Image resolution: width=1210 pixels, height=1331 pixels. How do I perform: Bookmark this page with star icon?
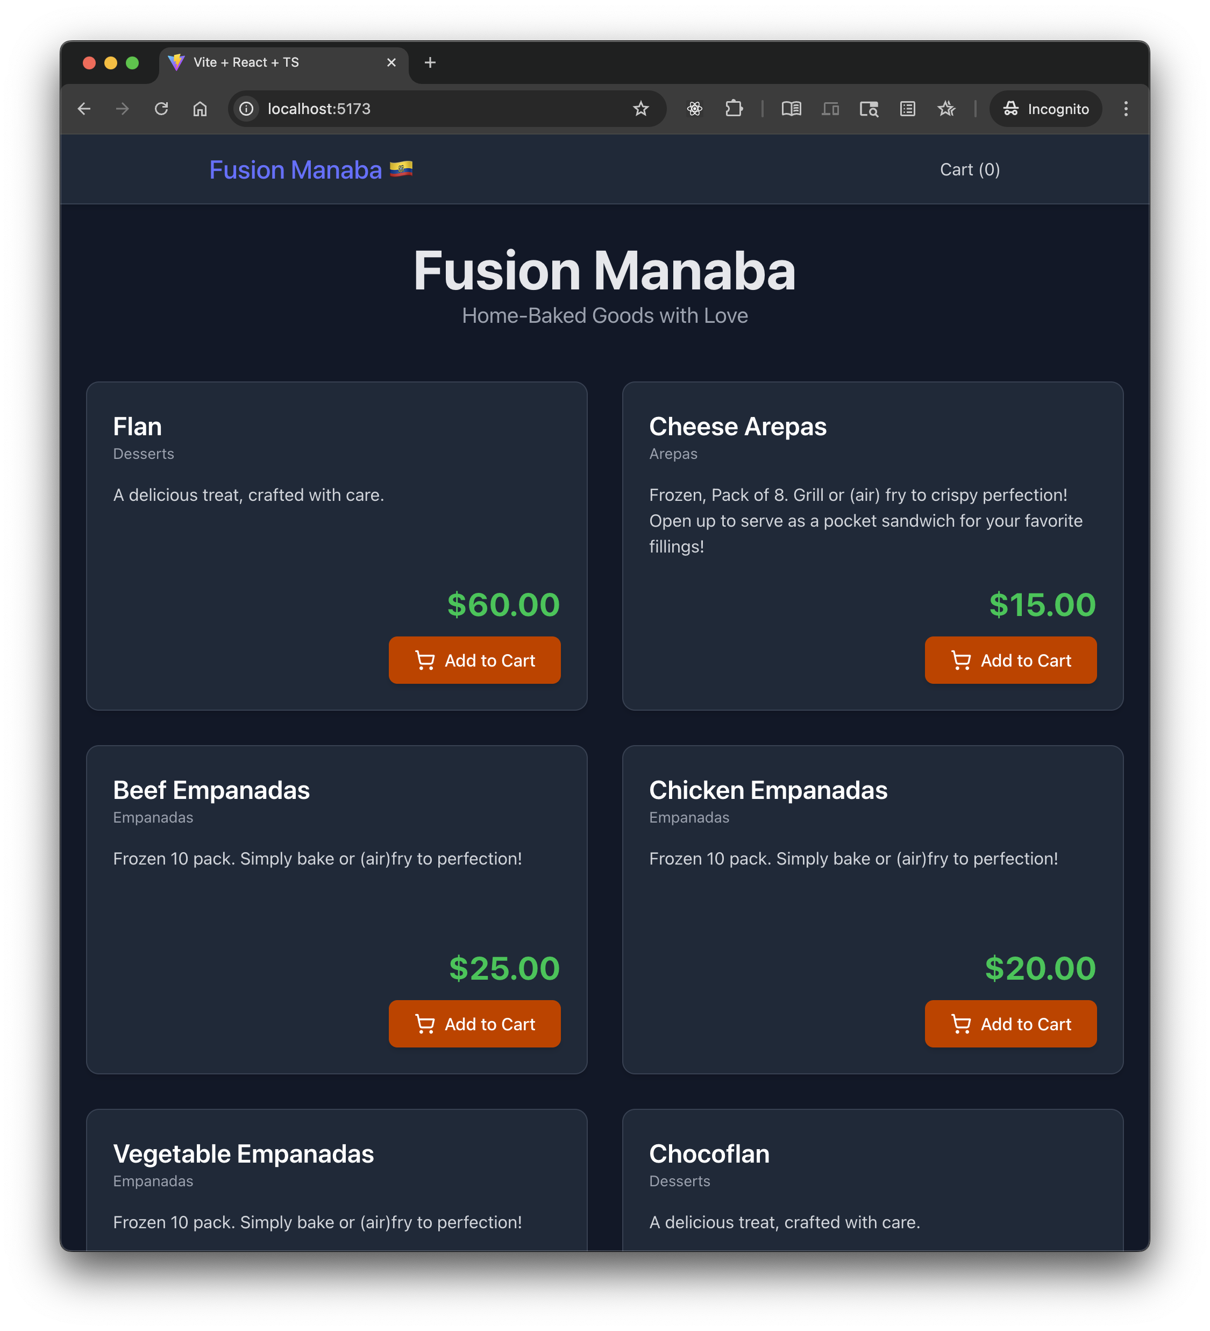pos(640,109)
